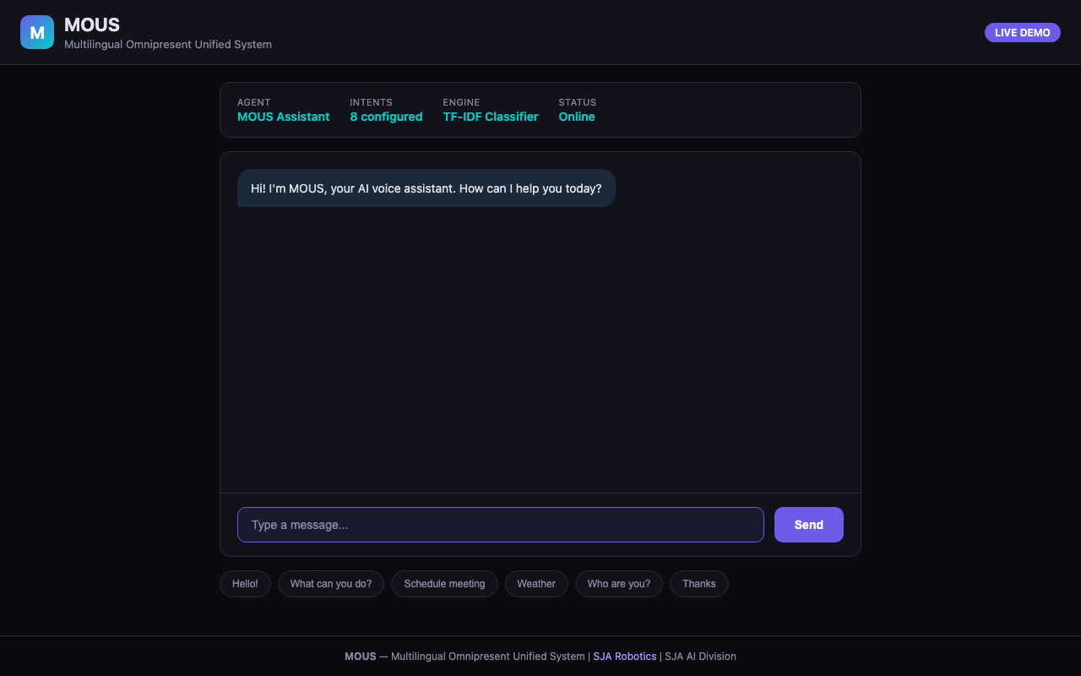Click the STATUS label
The height and width of the screenshot is (676, 1081).
(578, 102)
